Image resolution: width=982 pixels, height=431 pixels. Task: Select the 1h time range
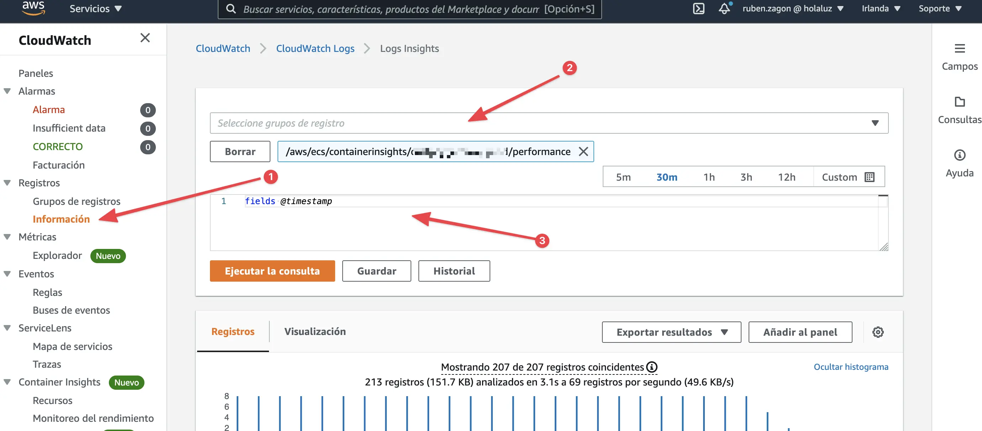tap(709, 177)
